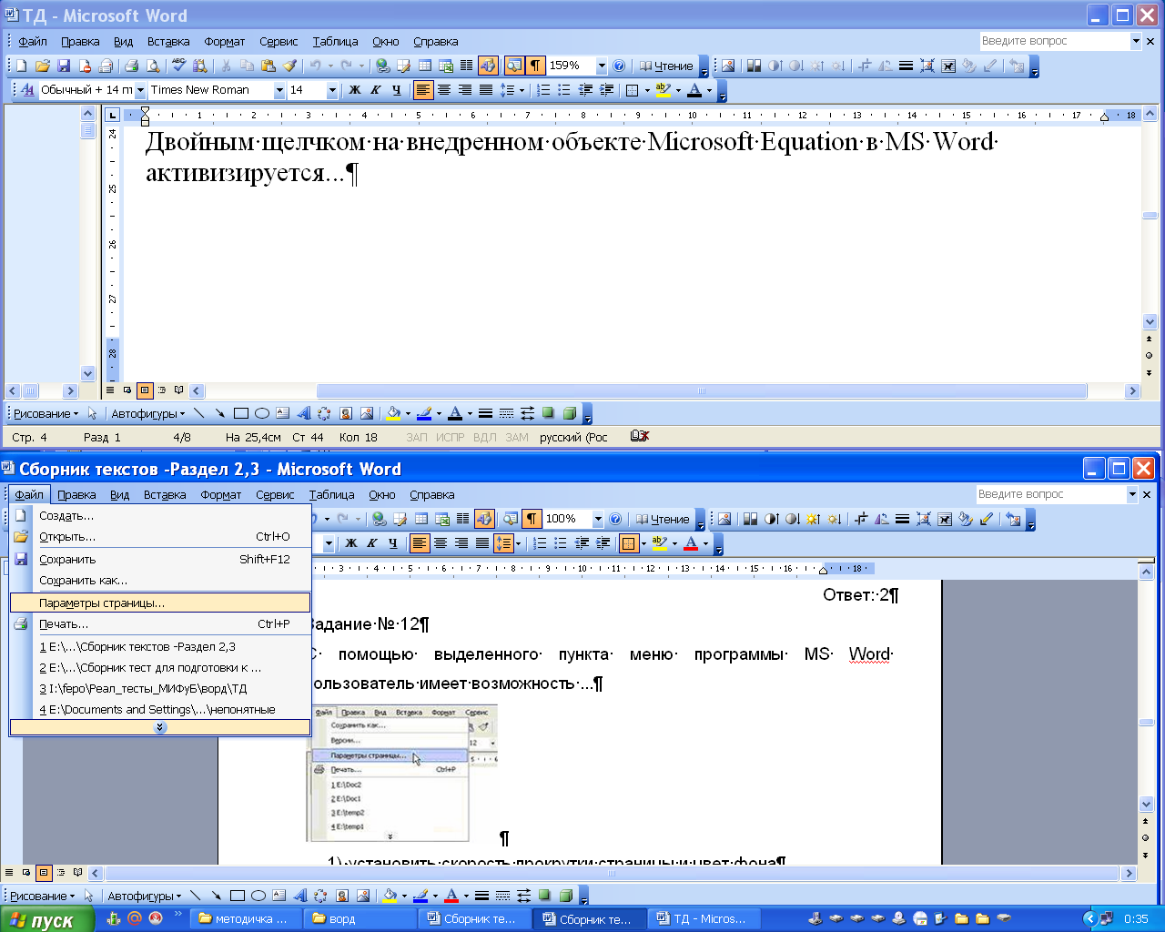
Task: Toggle Italic (К) in the ТД formatting toolbar
Action: click(x=375, y=90)
